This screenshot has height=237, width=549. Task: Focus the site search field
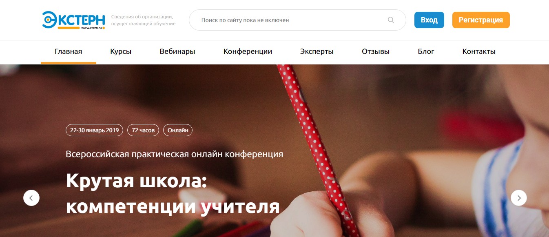[297, 20]
